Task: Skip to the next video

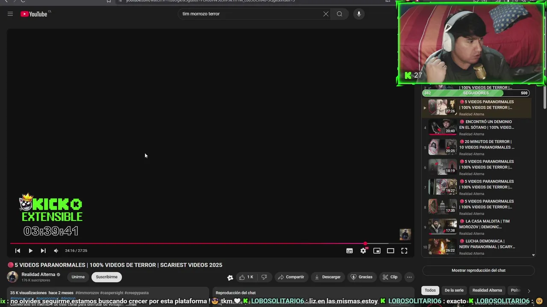Action: tap(43, 251)
